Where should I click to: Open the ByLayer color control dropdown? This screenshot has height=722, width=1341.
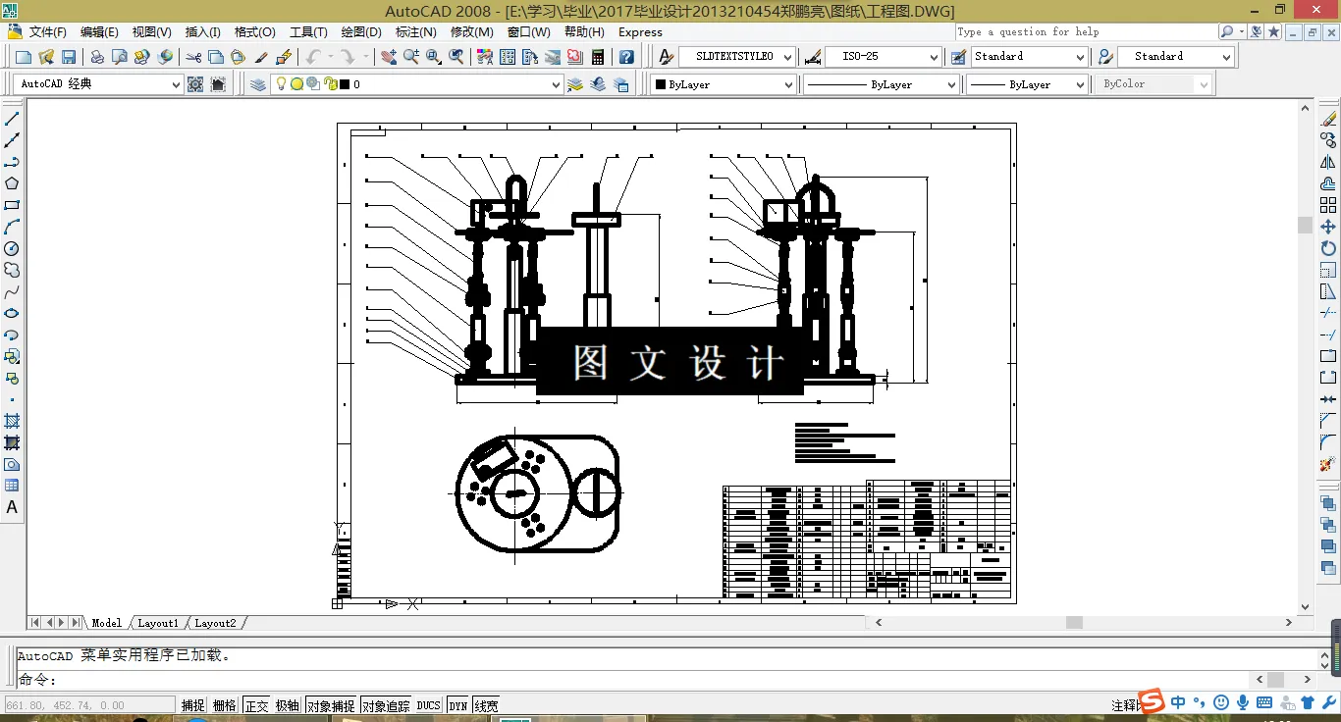(723, 84)
